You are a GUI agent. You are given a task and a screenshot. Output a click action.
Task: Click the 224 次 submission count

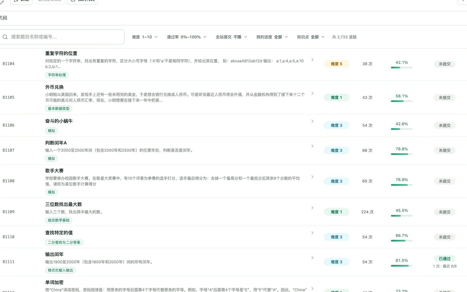click(367, 212)
